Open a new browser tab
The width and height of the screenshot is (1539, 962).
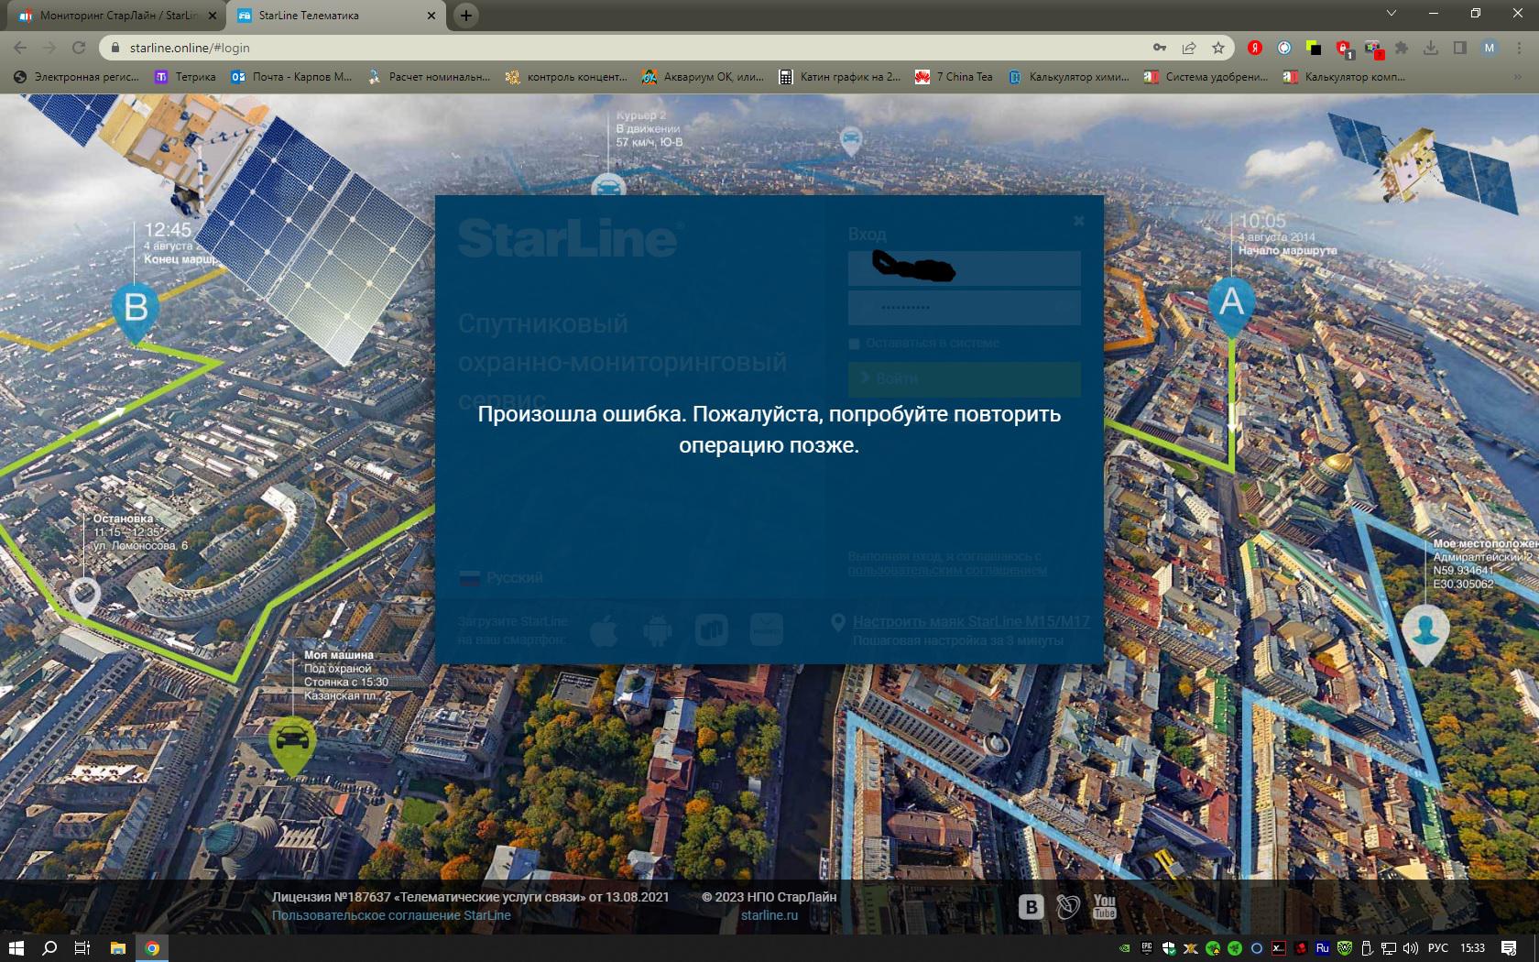(466, 15)
